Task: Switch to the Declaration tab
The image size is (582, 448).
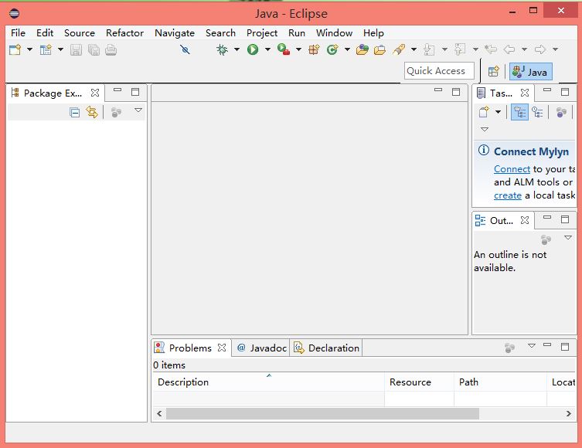Action: tap(326, 348)
